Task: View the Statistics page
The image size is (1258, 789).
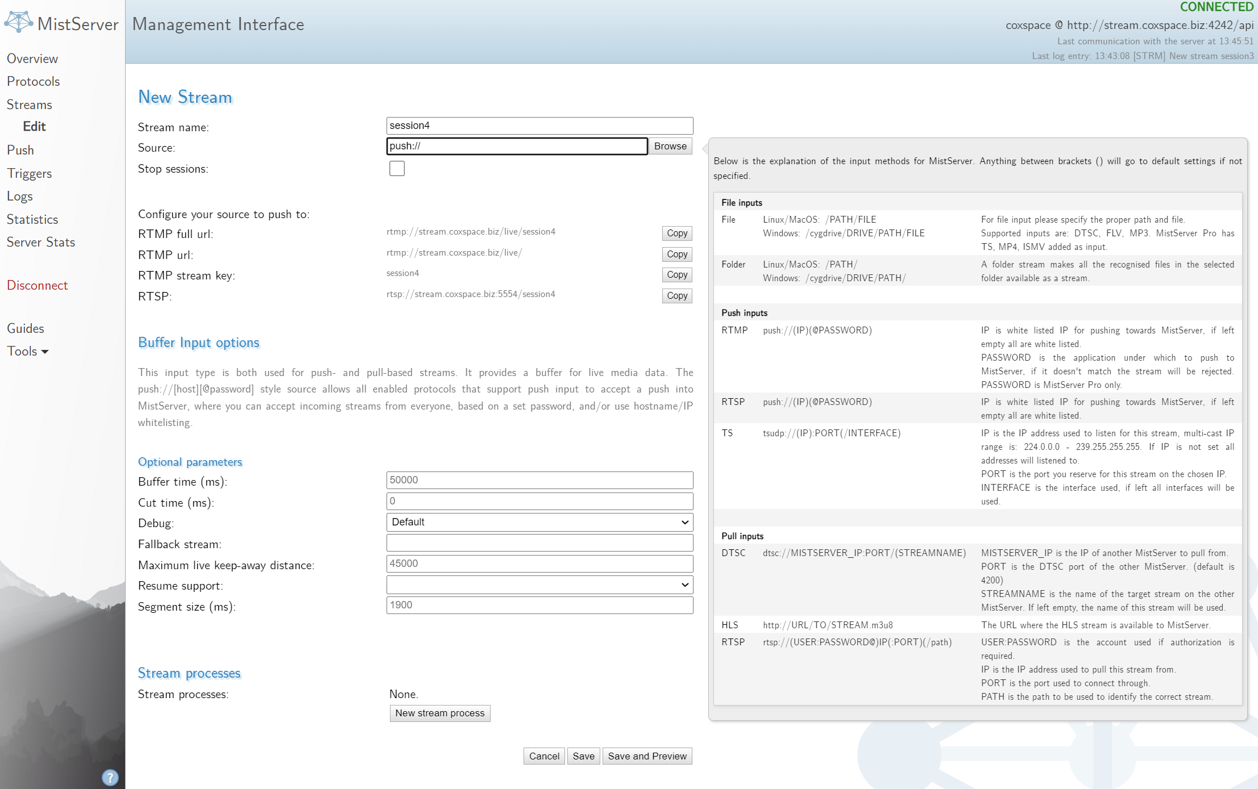Action: pos(32,219)
